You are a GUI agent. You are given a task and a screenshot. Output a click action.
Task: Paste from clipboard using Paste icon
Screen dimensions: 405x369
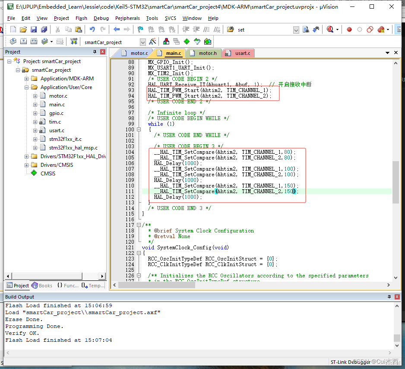78,29
